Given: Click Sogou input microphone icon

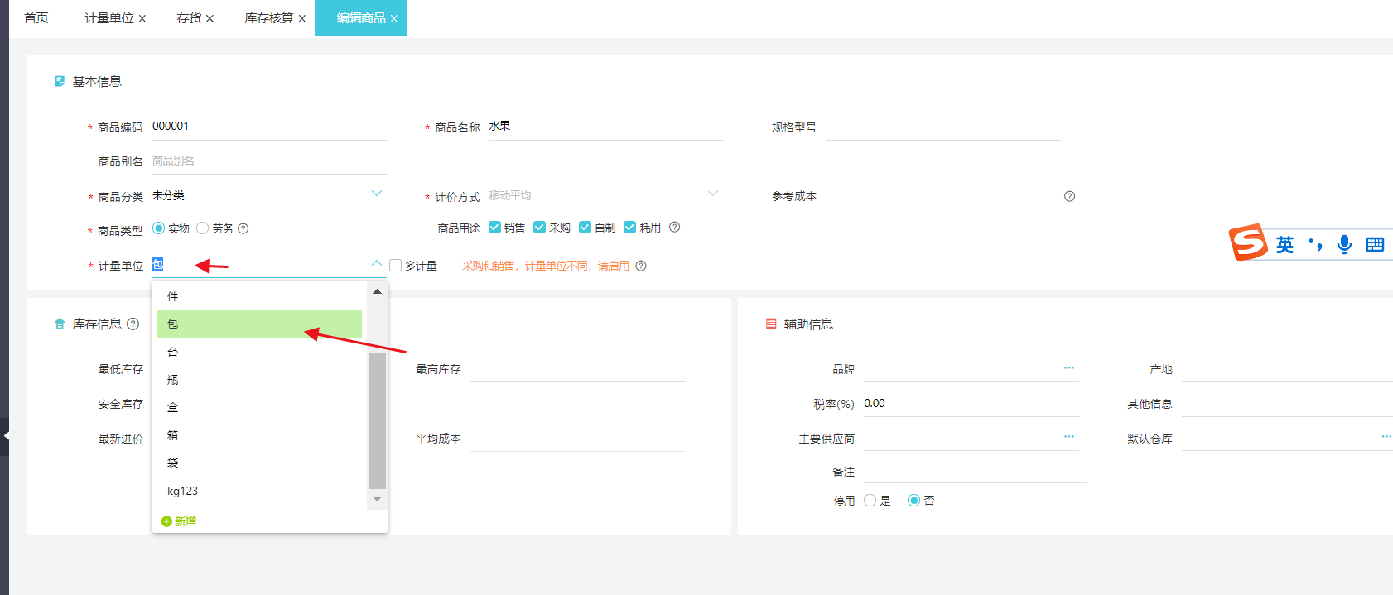Looking at the screenshot, I should (x=1344, y=244).
